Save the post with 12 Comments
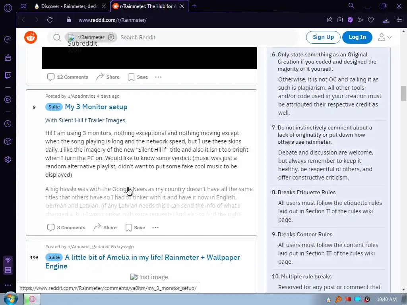 [x=138, y=77]
